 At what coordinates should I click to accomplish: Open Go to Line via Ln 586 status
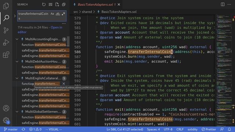(x=125, y=129)
